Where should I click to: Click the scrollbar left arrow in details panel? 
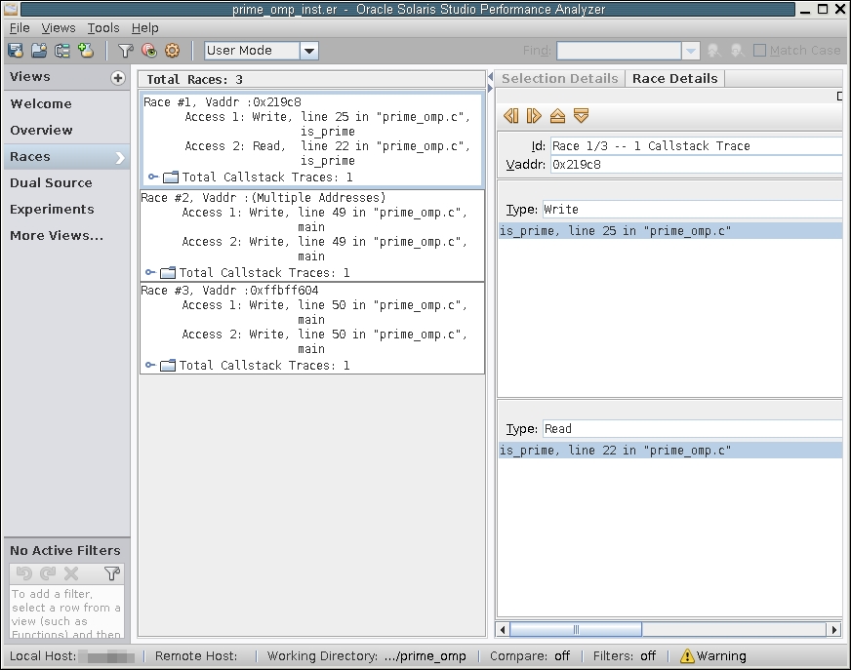click(503, 629)
